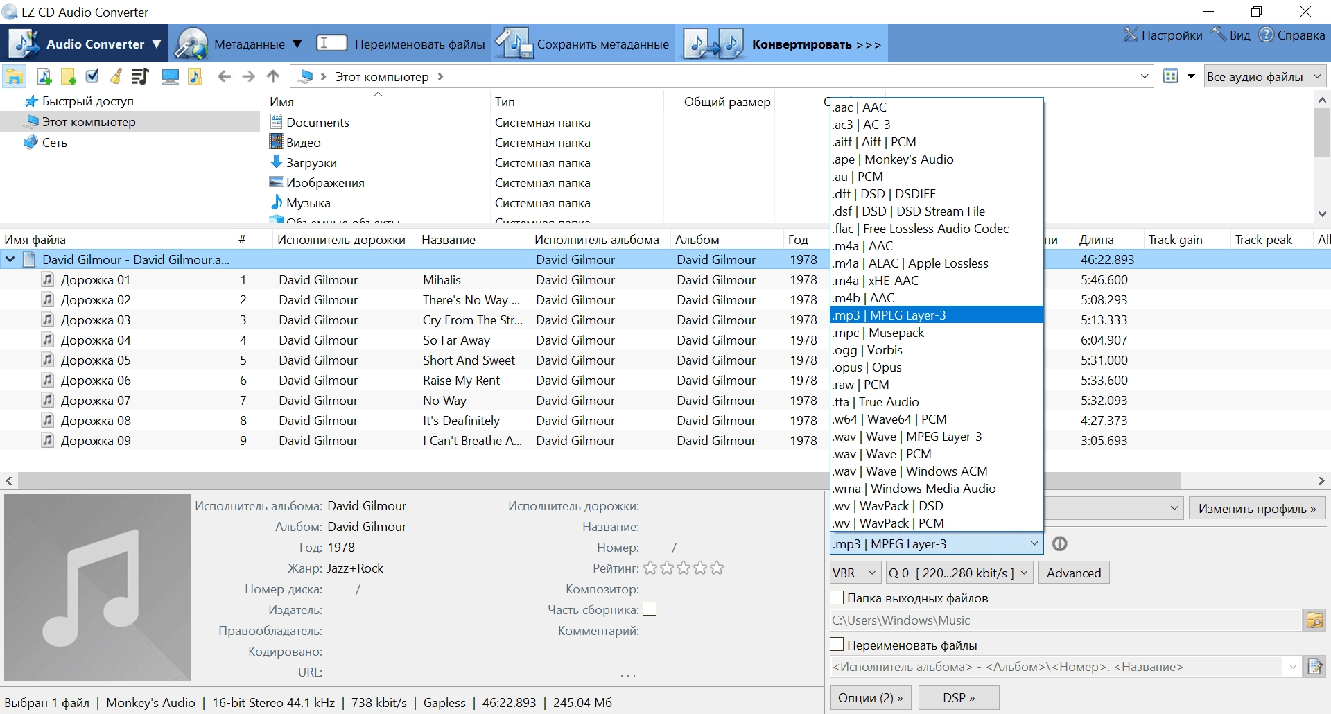Click Изменить профиль button
Viewport: 1331px width, 714px height.
(1257, 508)
